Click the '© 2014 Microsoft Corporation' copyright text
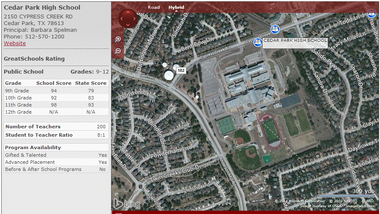 tap(300, 201)
